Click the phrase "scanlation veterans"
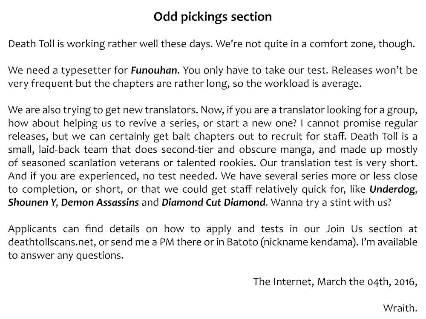The height and width of the screenshot is (319, 426). [x=115, y=162]
